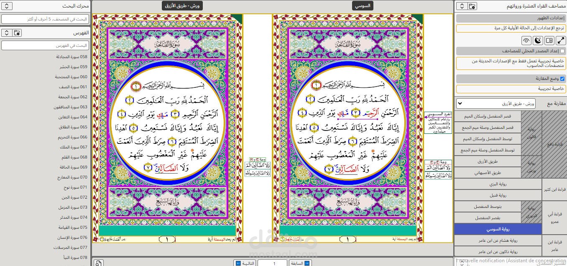
Task: Open 062 سورة الجمعة in the index
Action: pos(74,97)
